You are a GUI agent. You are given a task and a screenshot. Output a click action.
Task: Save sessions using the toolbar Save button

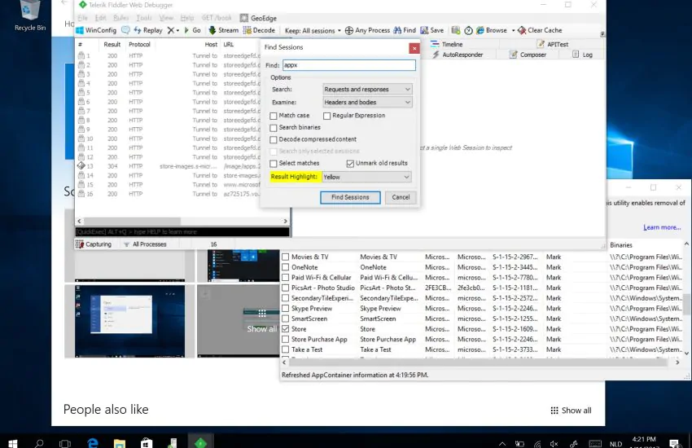coord(432,30)
